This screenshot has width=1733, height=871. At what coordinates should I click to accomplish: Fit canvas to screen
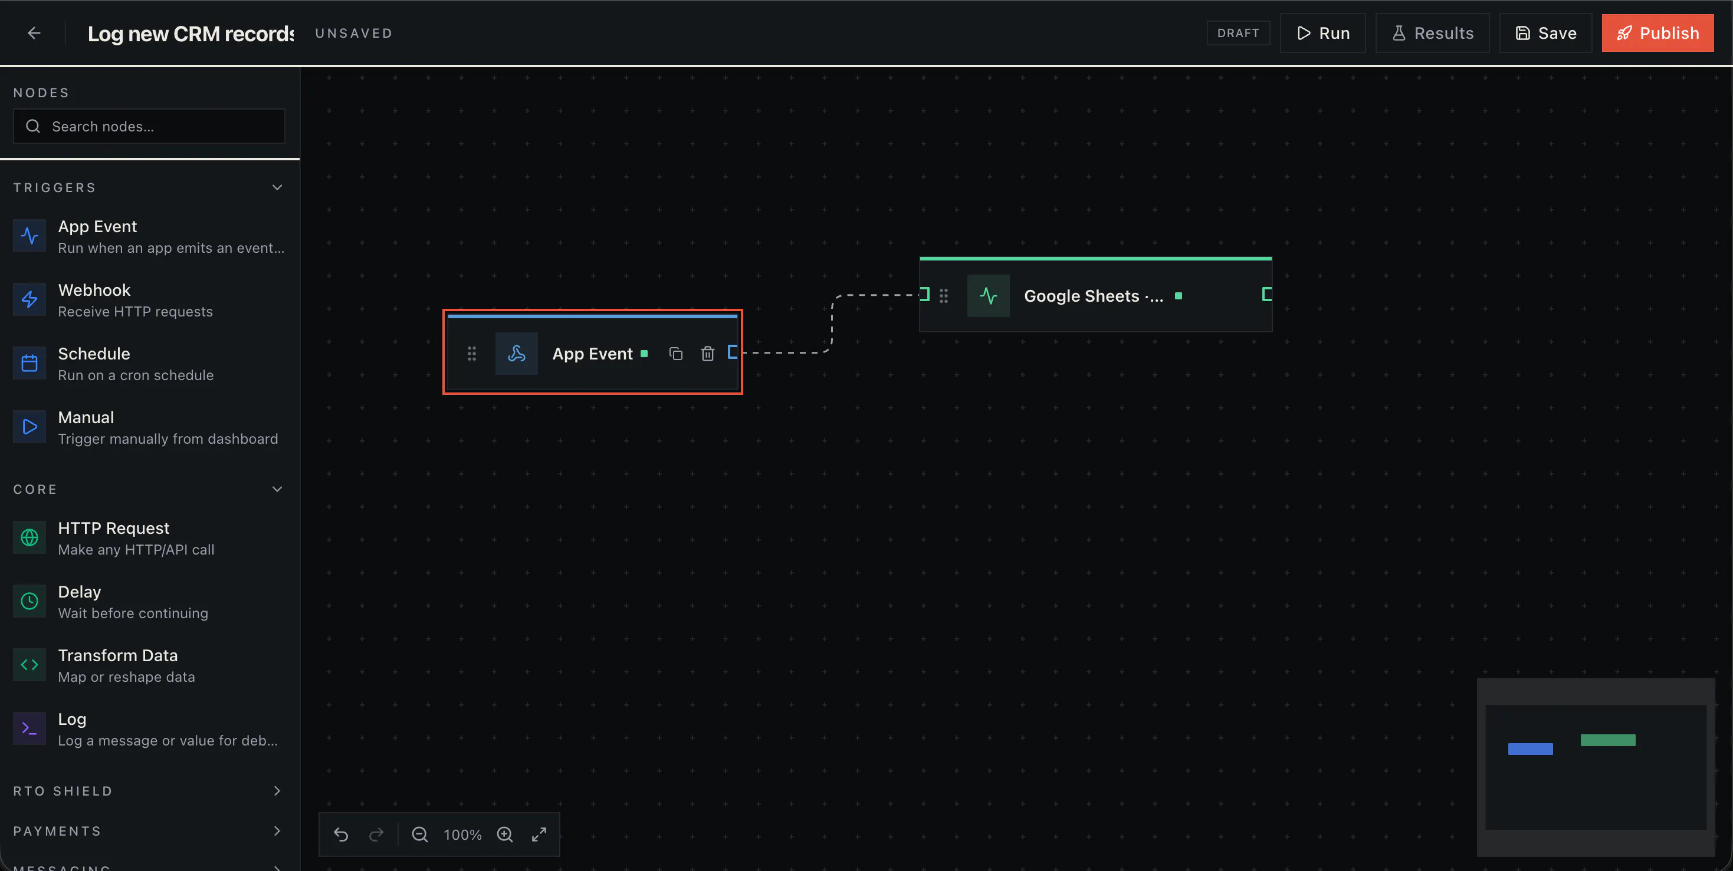coord(539,834)
